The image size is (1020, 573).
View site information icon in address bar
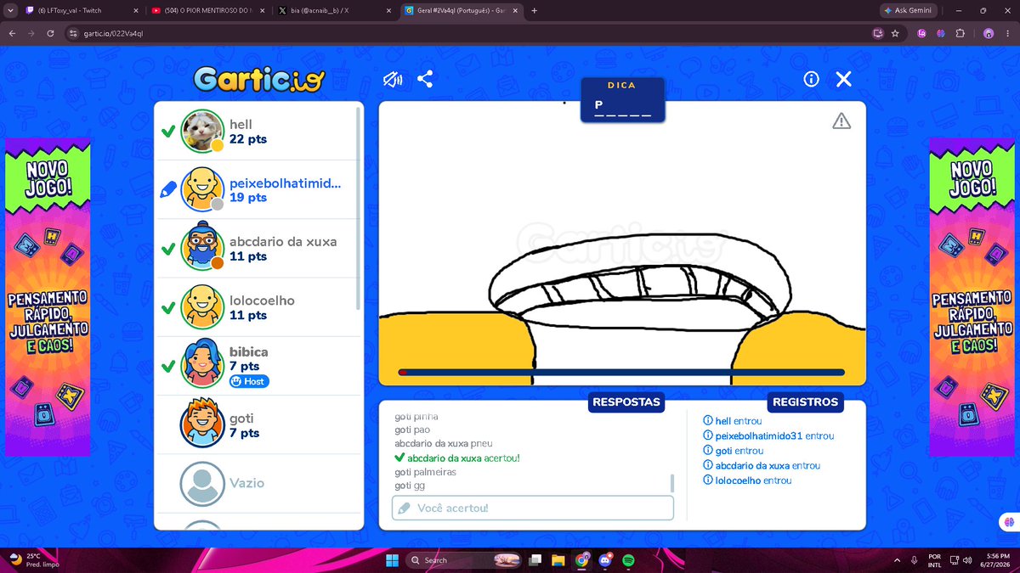(x=73, y=33)
